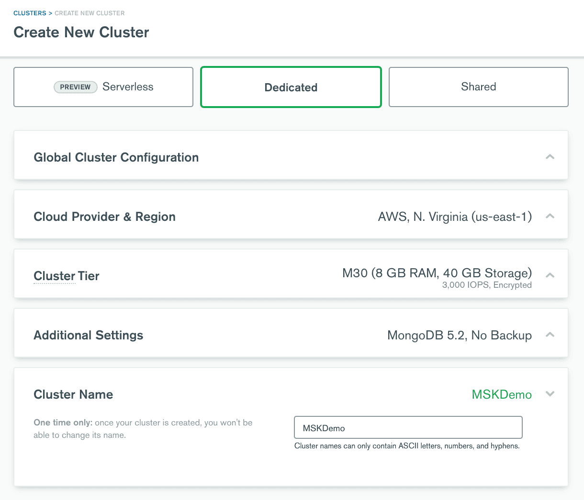Click the M30 tier summary text
The image size is (584, 500).
coord(437,273)
